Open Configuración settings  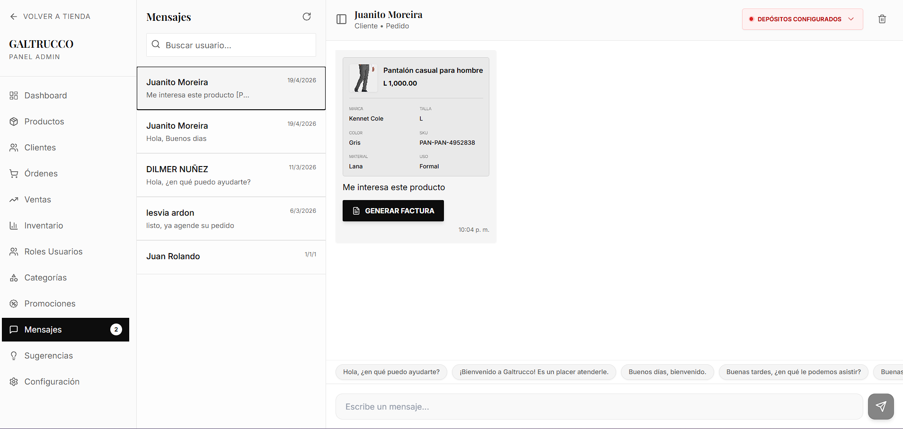tap(52, 382)
